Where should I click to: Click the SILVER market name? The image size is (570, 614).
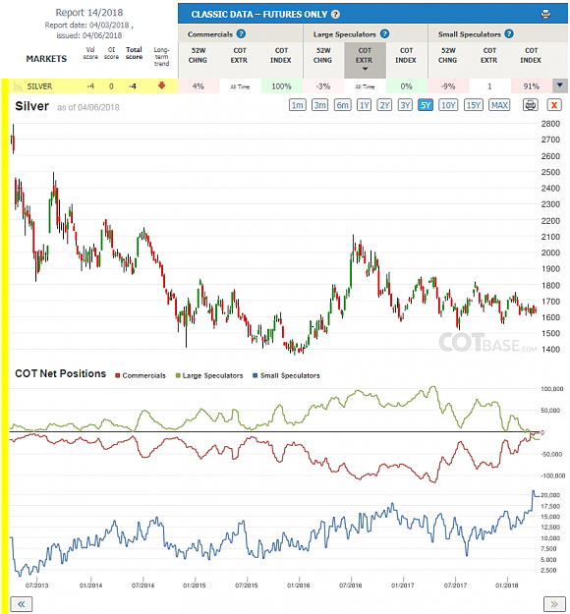click(x=39, y=86)
